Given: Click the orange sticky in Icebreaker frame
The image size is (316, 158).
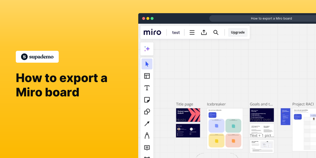Looking at the screenshot, I should click(233, 141).
